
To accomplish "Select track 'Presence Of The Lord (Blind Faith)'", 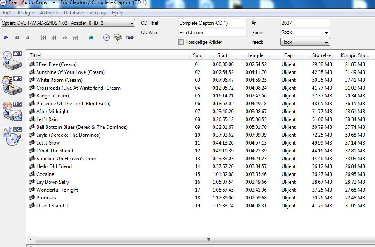I will pyautogui.click(x=74, y=104).
